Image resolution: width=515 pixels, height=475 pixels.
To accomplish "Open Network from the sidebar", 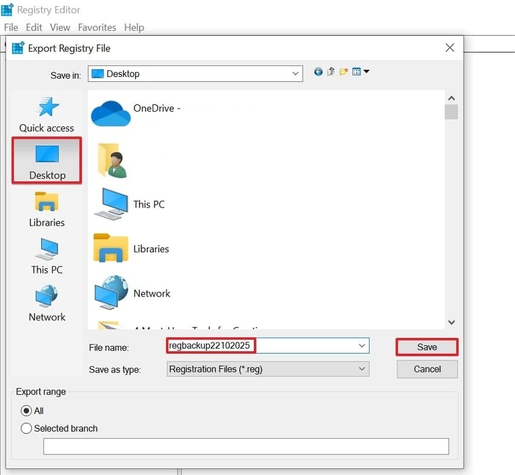I will pyautogui.click(x=46, y=302).
